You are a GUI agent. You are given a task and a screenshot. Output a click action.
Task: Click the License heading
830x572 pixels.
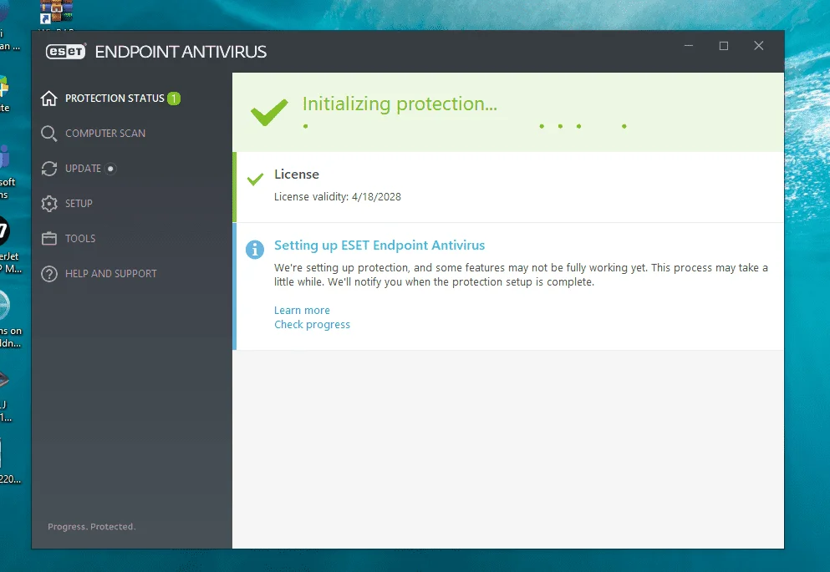point(297,175)
